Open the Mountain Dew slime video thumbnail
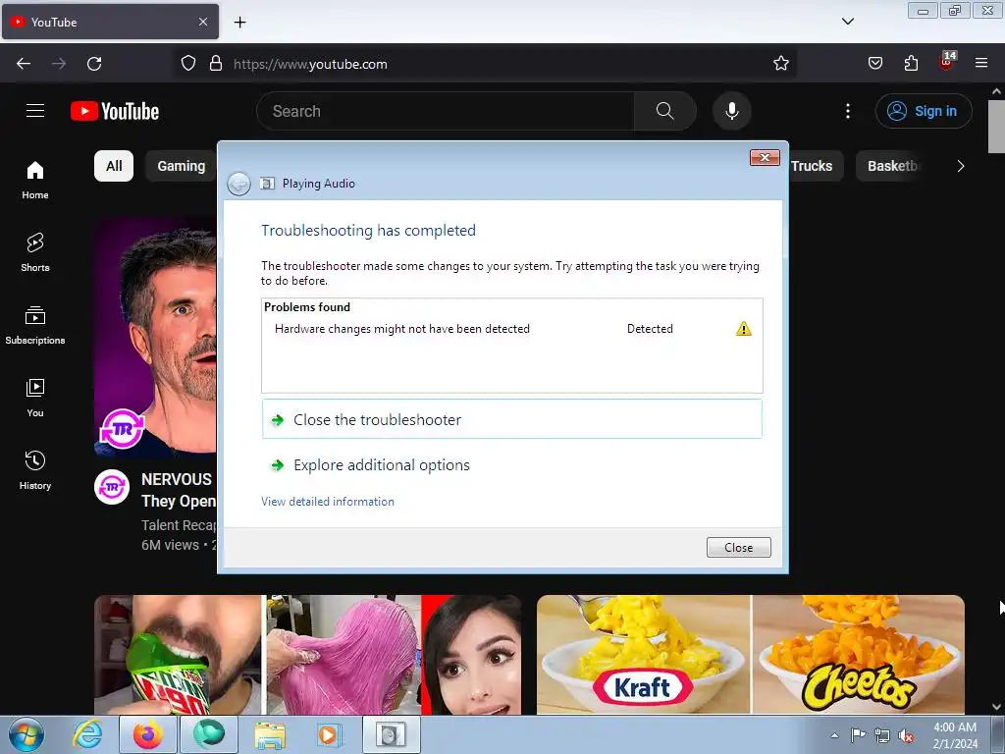This screenshot has height=754, width=1005. [x=307, y=655]
